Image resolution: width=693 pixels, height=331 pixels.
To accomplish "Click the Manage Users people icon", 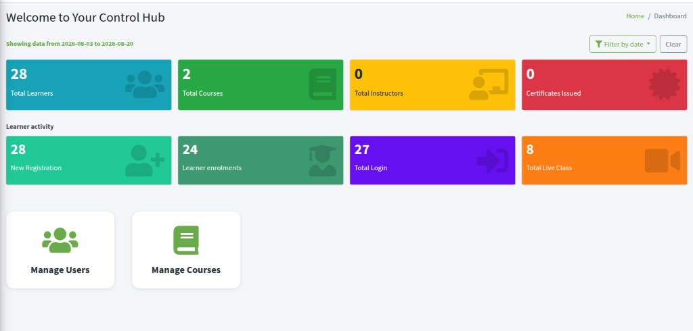I will (x=60, y=240).
